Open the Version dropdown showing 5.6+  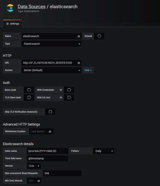click(34, 166)
